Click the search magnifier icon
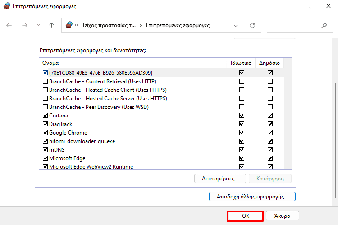 click(324, 25)
